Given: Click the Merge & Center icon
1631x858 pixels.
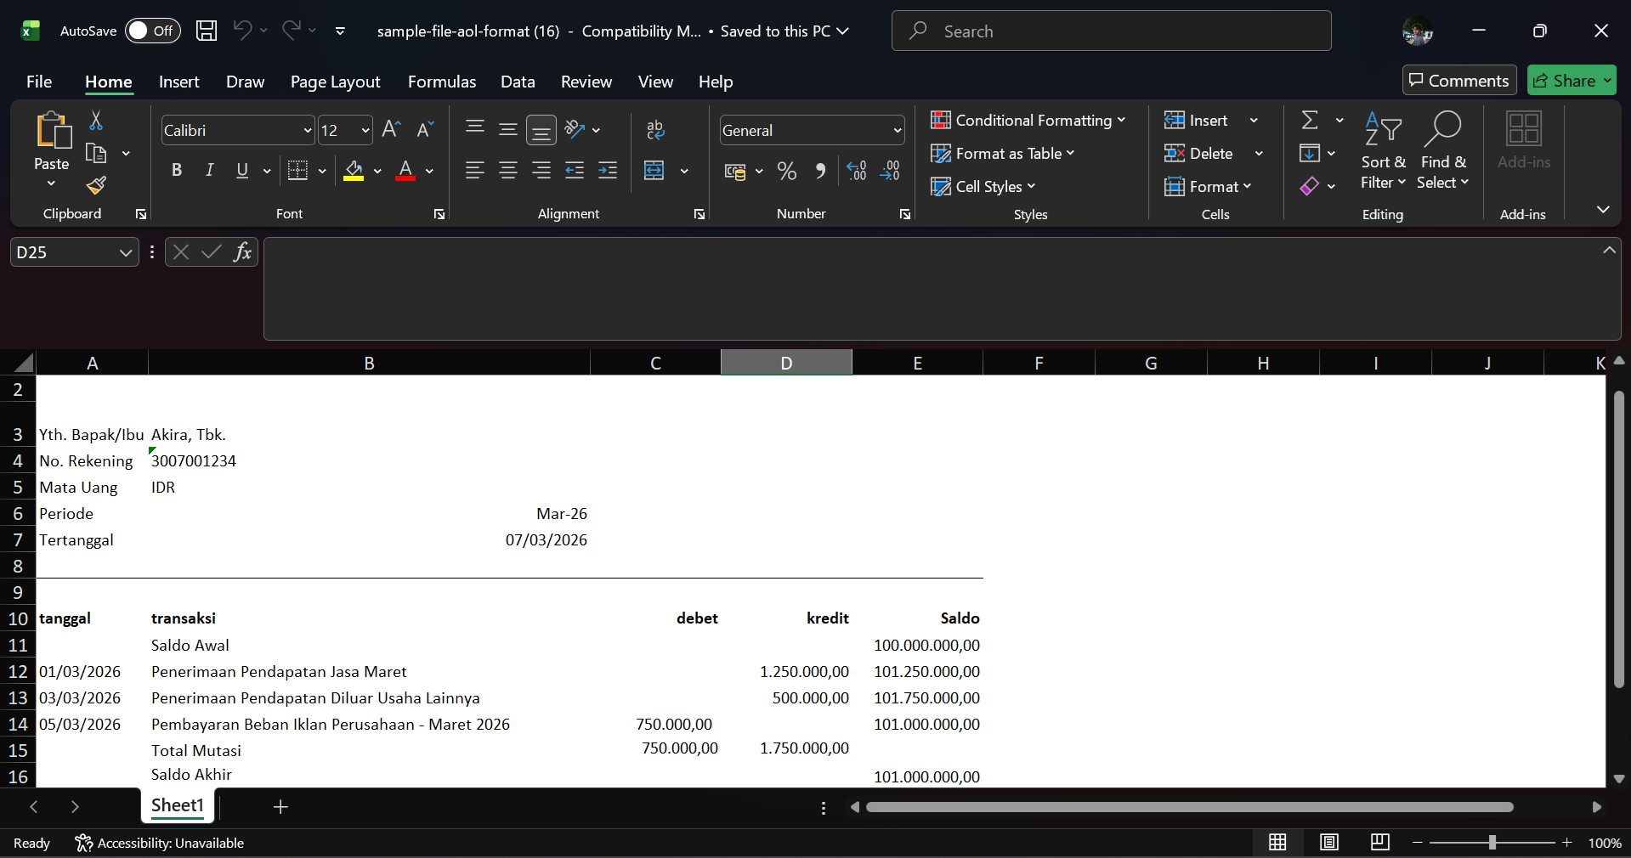Looking at the screenshot, I should click(654, 171).
